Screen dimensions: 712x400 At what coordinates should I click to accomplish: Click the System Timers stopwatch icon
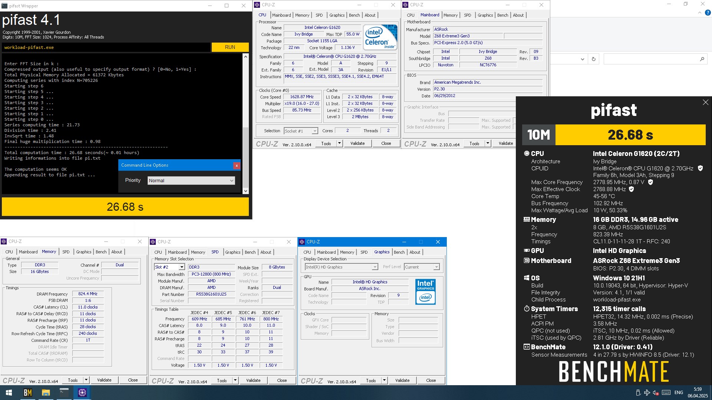click(x=527, y=309)
